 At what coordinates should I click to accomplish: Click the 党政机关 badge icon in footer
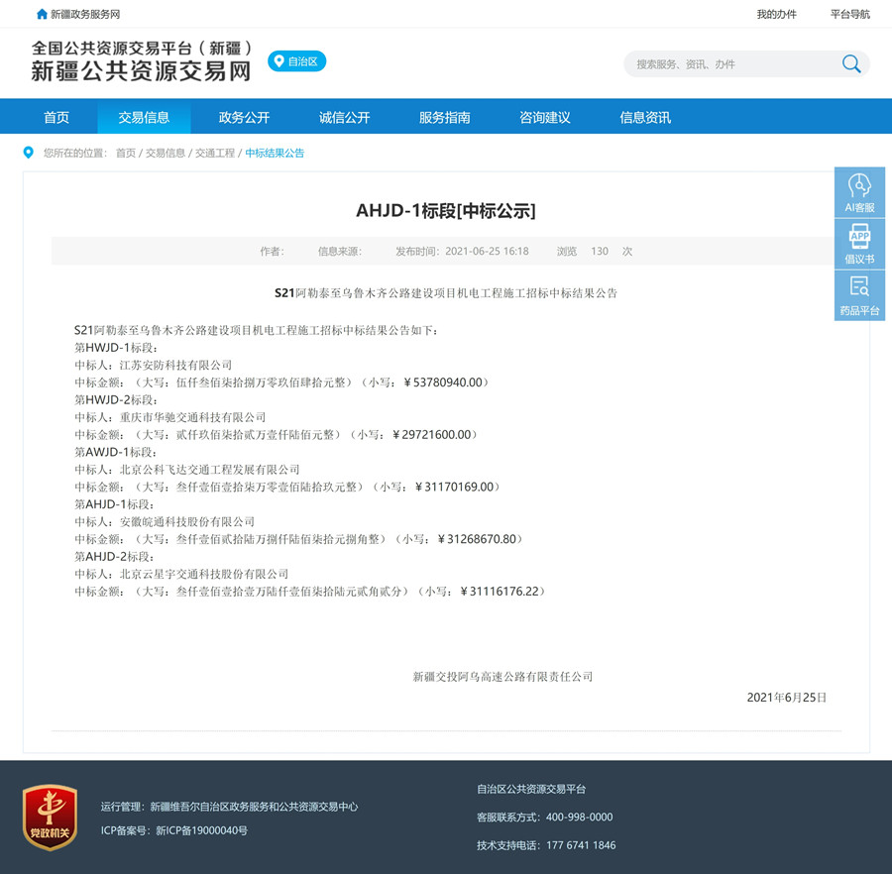[x=51, y=818]
